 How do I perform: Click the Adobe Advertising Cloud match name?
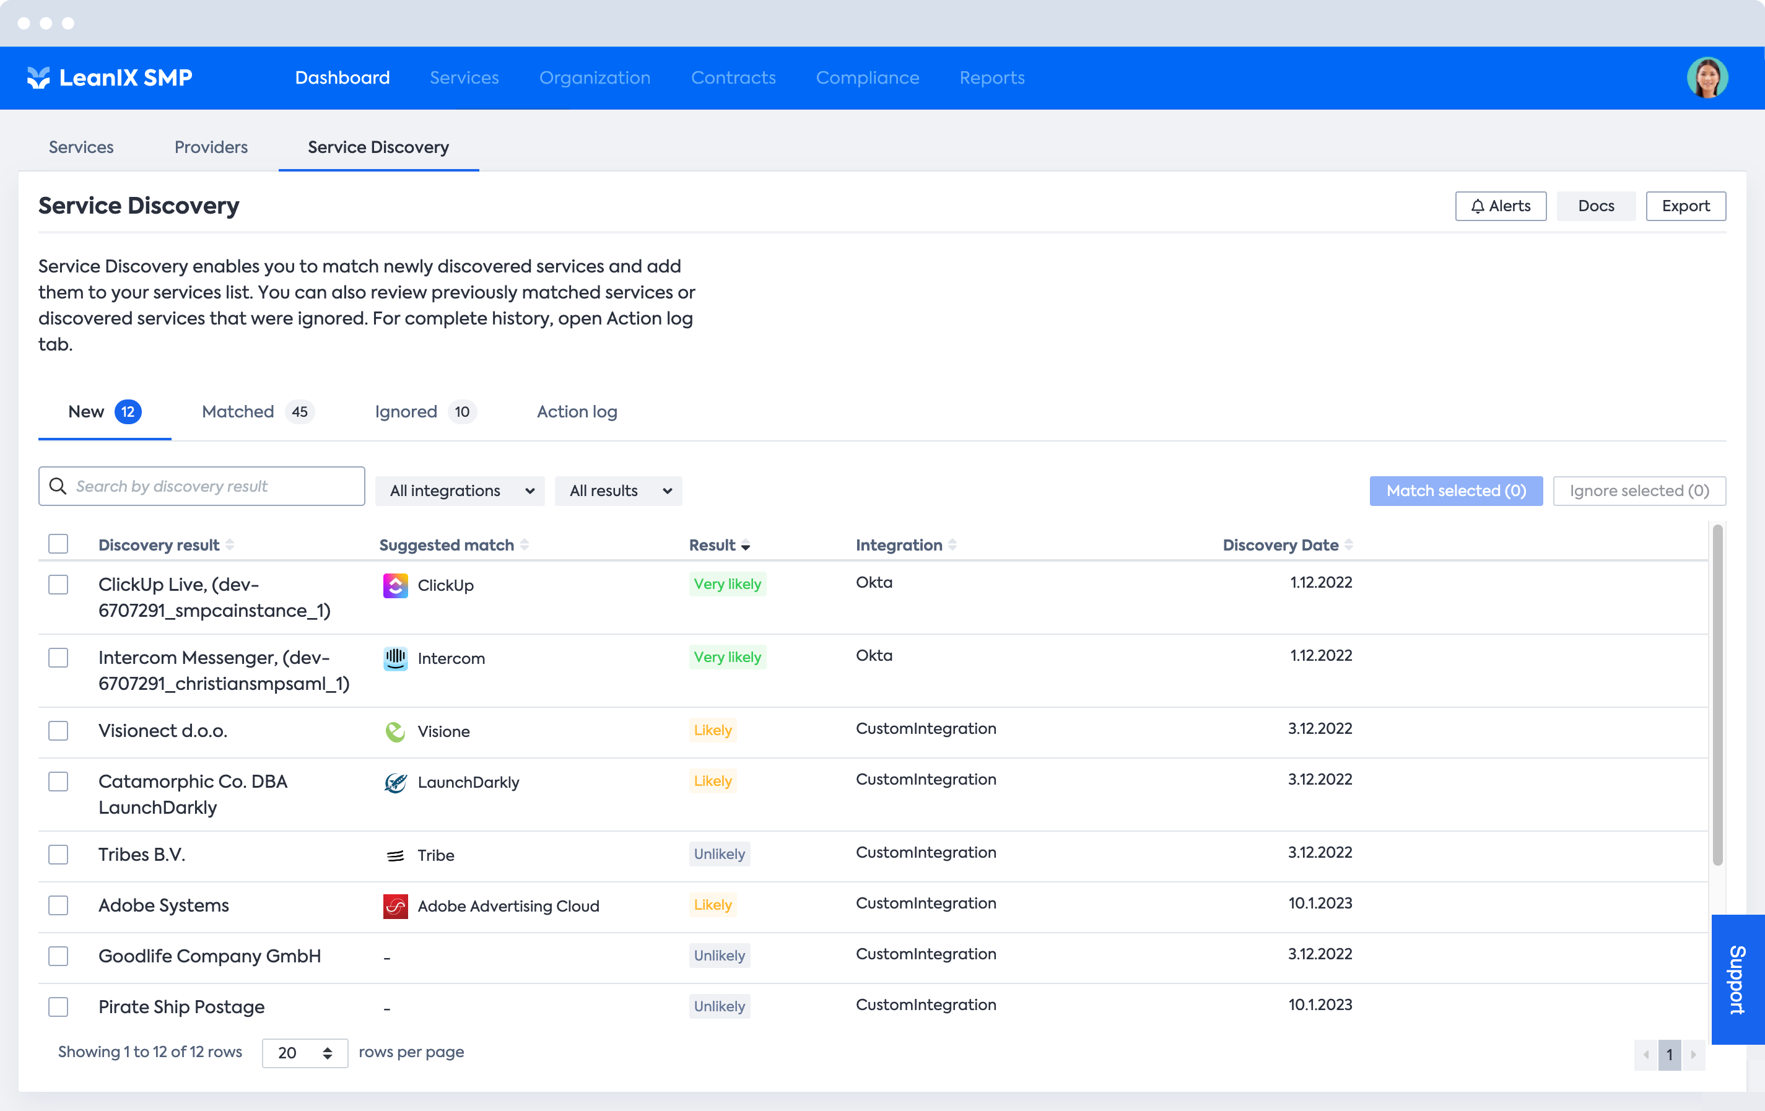508,907
